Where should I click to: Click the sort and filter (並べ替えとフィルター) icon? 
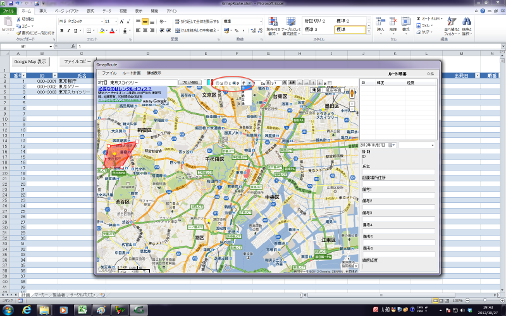pyautogui.click(x=452, y=22)
